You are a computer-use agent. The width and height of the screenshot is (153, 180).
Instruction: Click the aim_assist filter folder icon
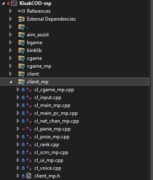(x=22, y=35)
